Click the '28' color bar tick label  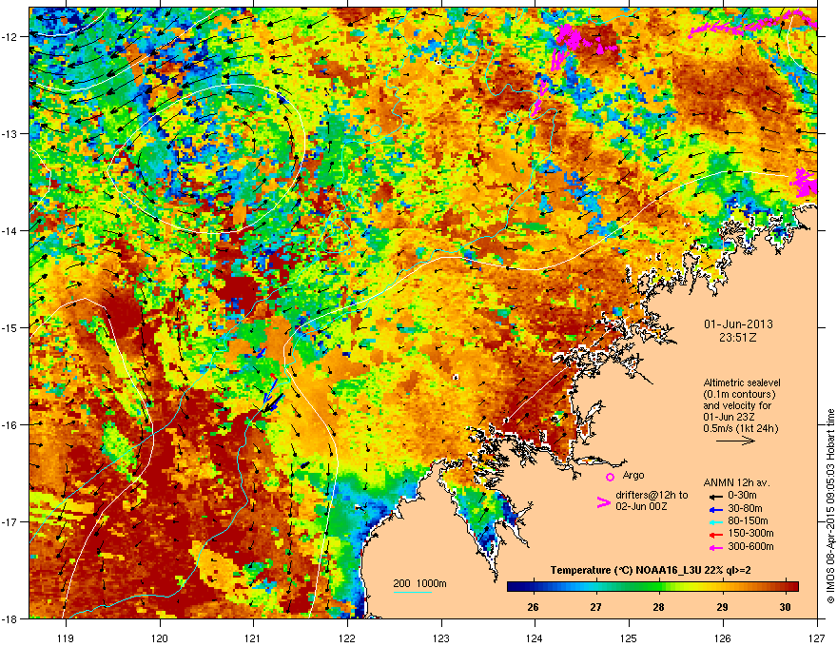tap(659, 607)
